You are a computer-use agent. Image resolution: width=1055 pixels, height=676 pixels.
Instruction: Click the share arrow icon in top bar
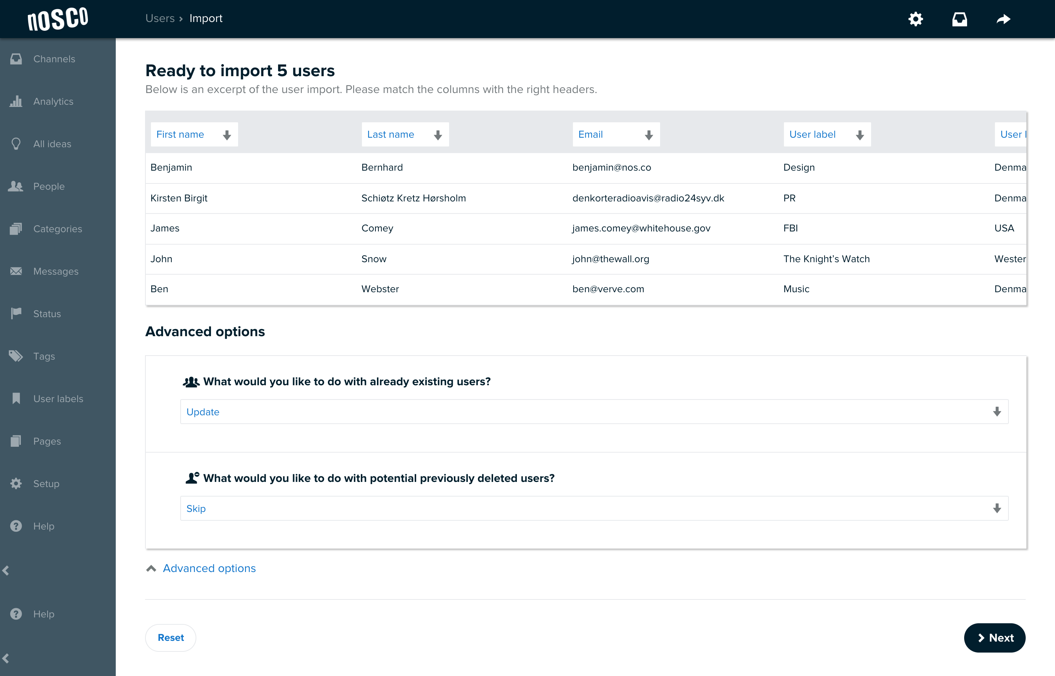coord(1003,19)
